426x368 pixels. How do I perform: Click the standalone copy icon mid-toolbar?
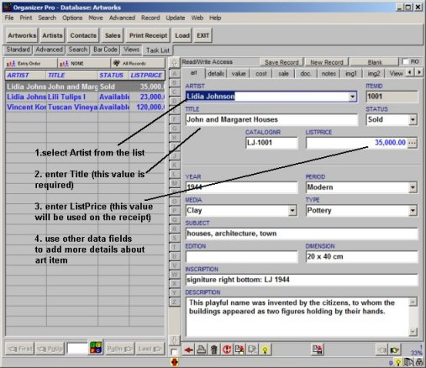pyautogui.click(x=318, y=350)
